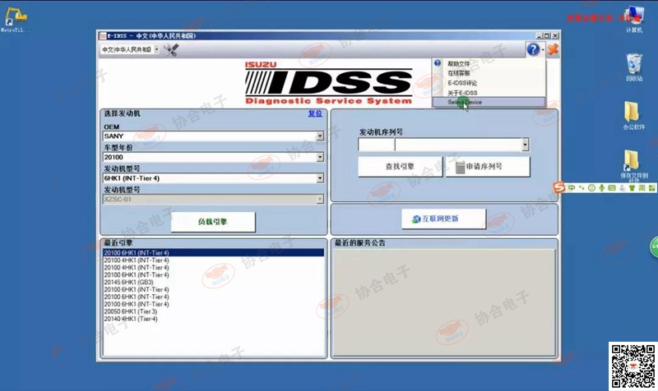Screen dimensions: 658x391
Task: Open the shirt skin icon in IME bar
Action: click(632, 188)
